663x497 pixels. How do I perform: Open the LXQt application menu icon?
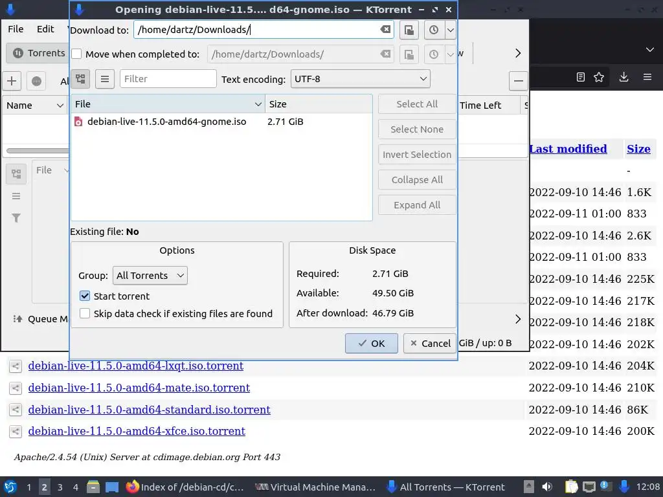[x=10, y=487]
